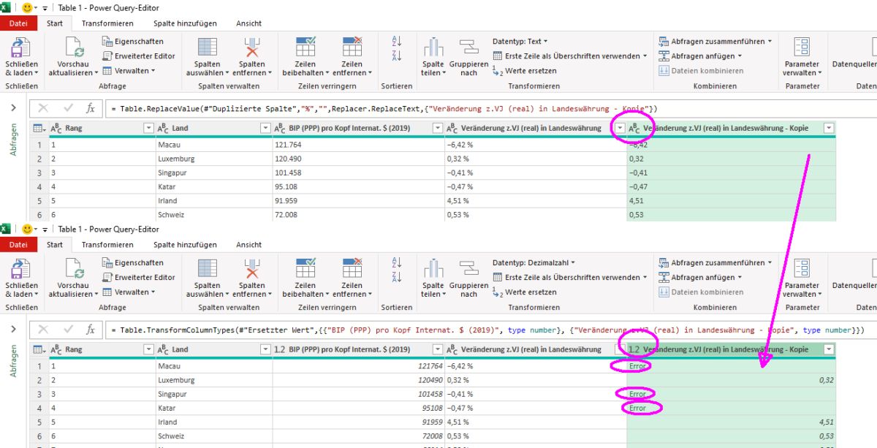Click Vorschau aktualisieren icon in lower window
This screenshot has width=877, height=448.
point(74,269)
